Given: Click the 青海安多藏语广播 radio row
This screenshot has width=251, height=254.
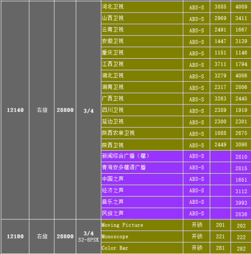Looking at the screenshot, I should [x=176, y=168].
